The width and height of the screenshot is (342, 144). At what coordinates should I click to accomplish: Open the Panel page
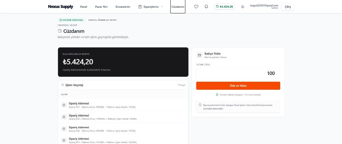coord(83,7)
